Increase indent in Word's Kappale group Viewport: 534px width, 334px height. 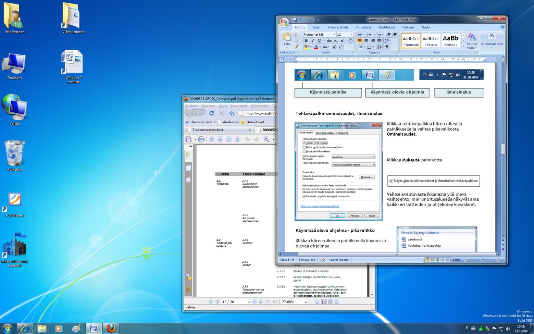click(x=395, y=35)
